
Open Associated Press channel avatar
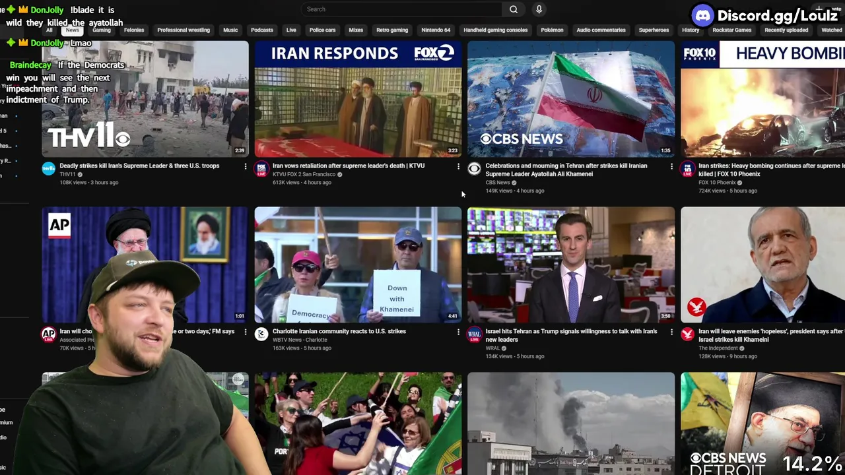pyautogui.click(x=49, y=334)
